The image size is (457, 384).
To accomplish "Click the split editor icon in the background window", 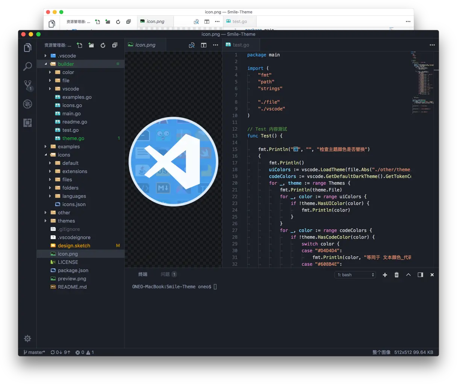I will click(x=207, y=22).
